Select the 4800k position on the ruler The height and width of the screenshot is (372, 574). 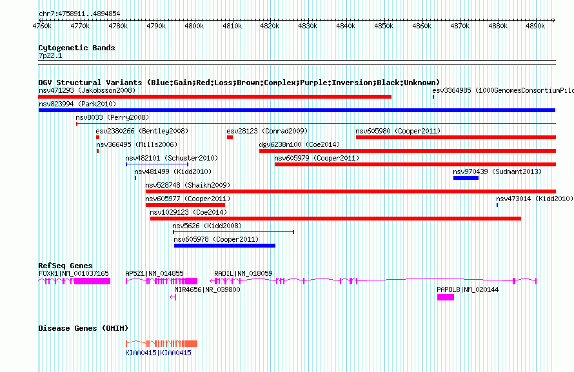[x=194, y=26]
